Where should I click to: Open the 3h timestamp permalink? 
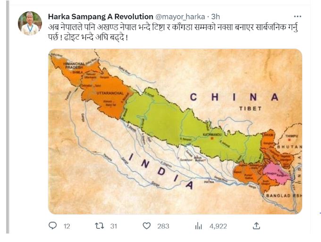pyautogui.click(x=215, y=17)
